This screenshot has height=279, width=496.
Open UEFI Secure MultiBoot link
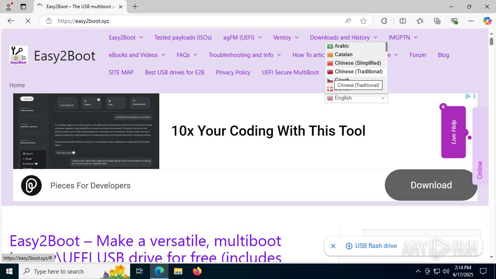tap(290, 72)
